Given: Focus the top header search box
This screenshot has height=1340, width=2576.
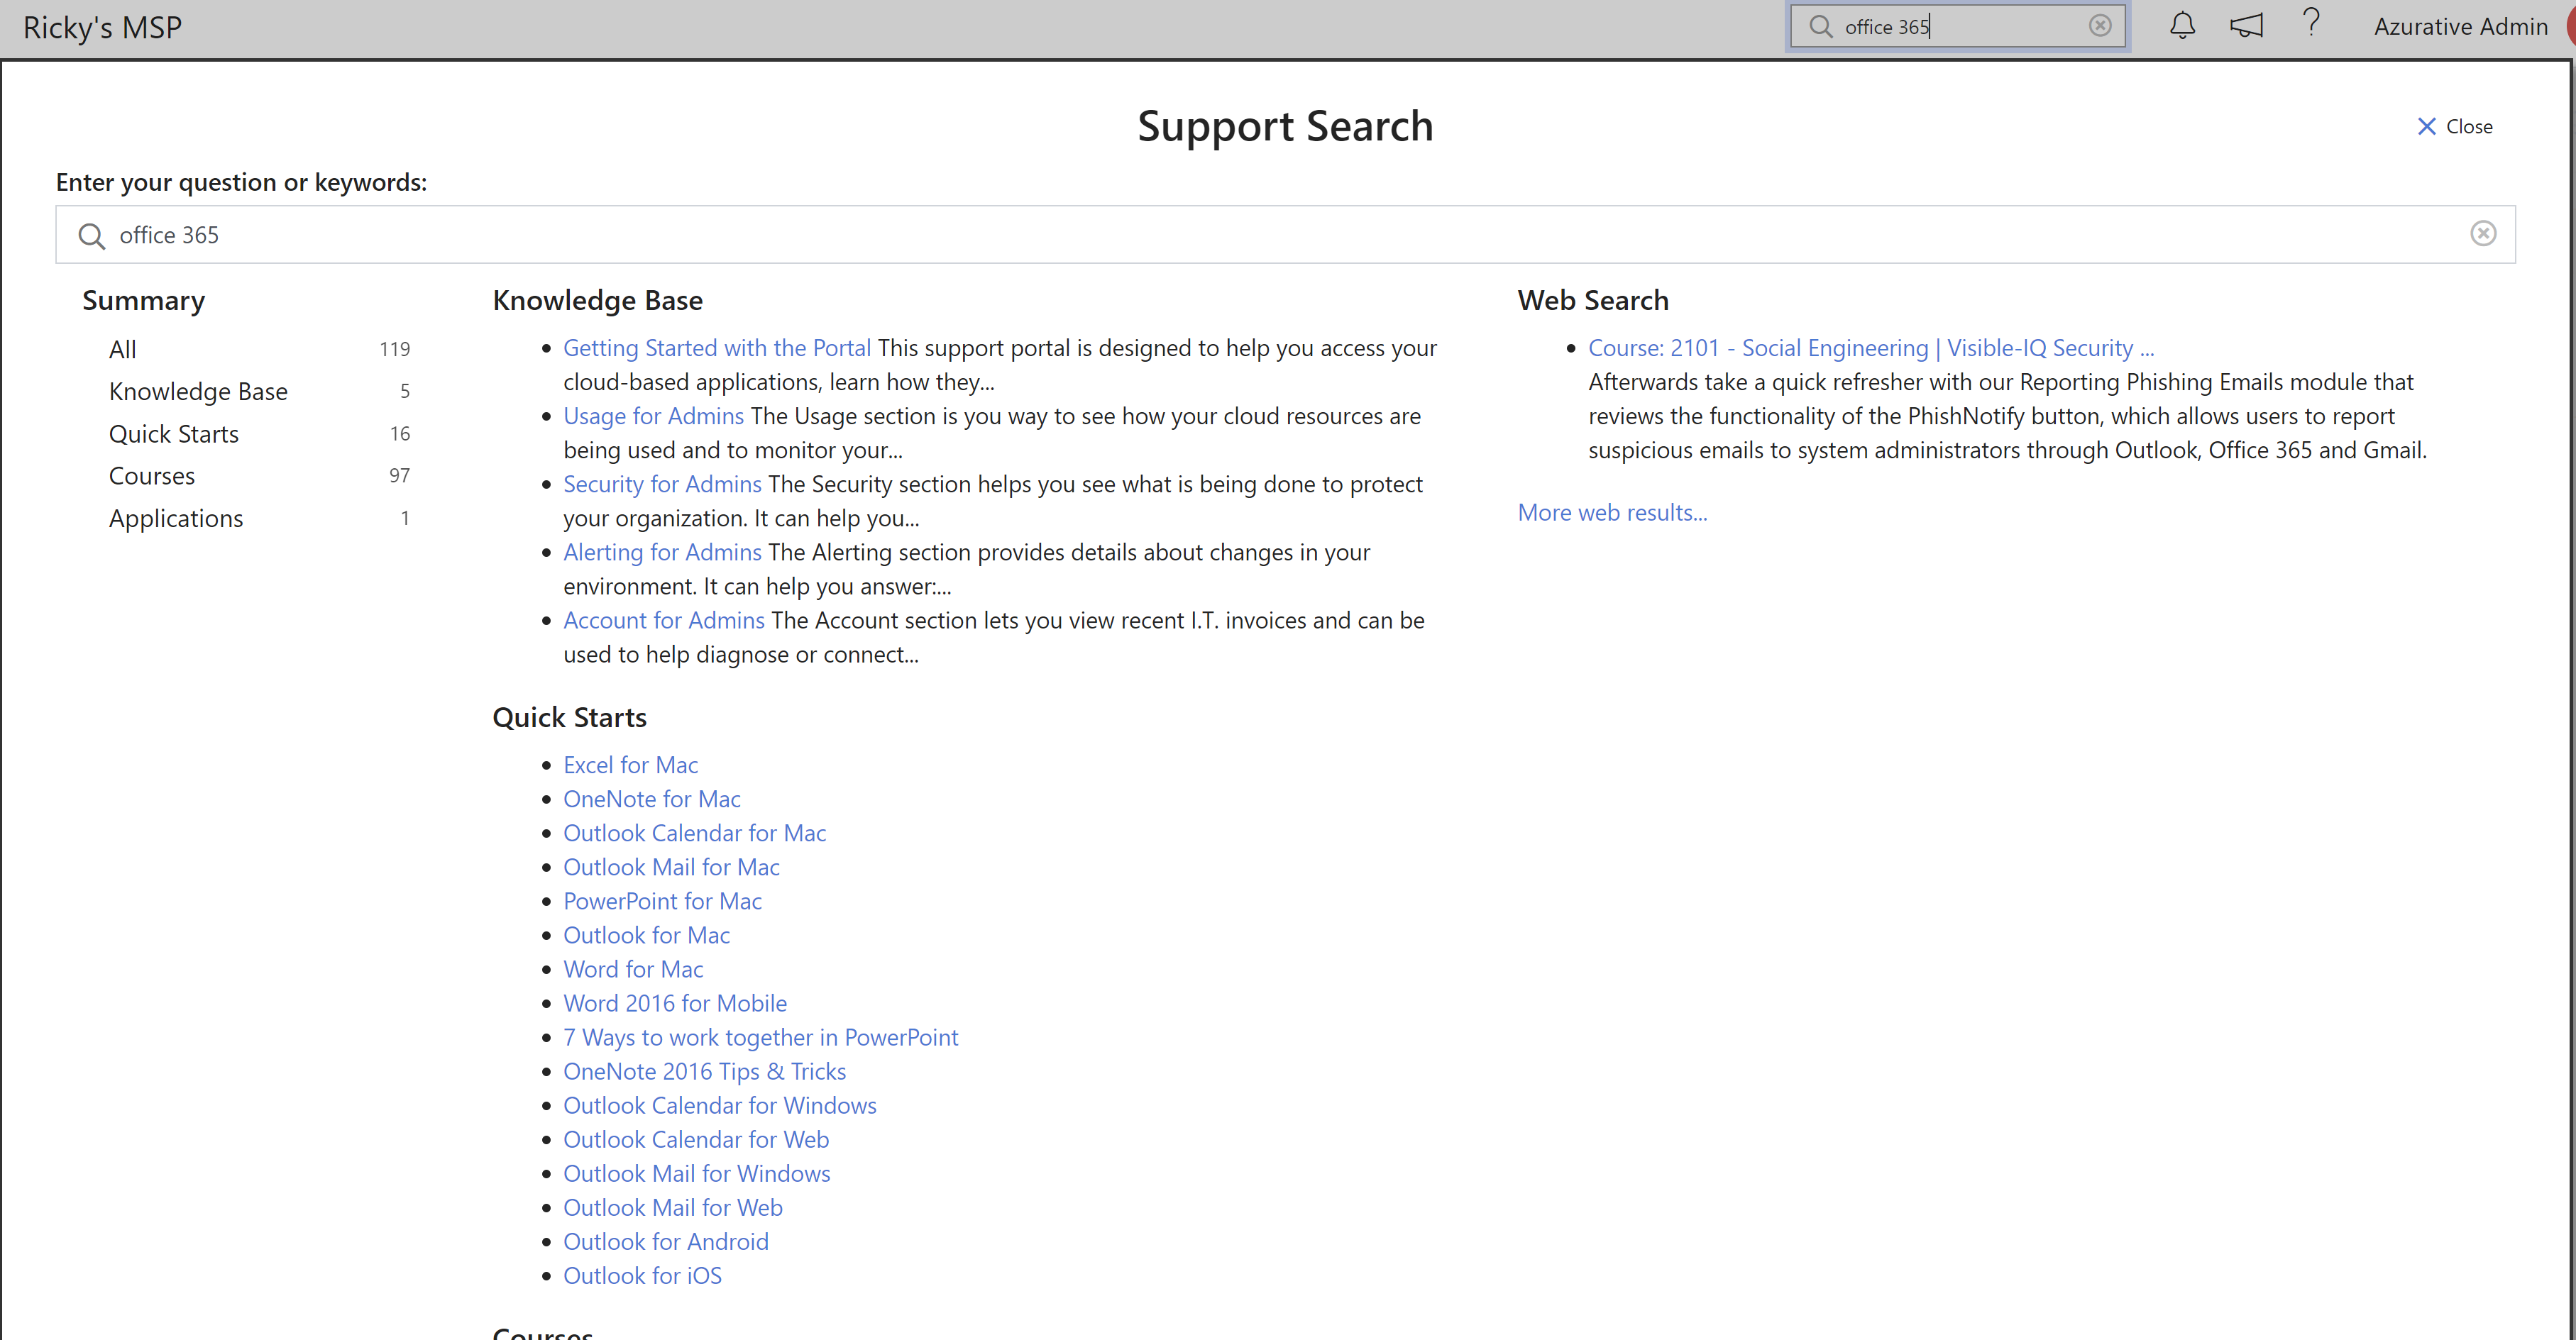Looking at the screenshot, I should [1957, 27].
